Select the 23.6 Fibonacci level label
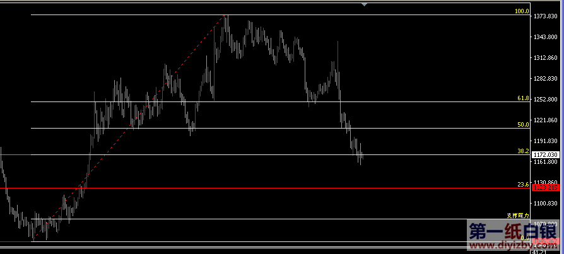Image resolution: width=564 pixels, height=254 pixels. coord(522,185)
